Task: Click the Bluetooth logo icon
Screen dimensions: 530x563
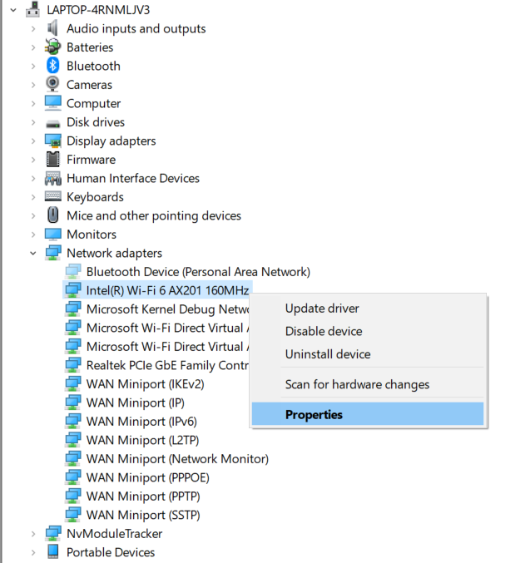Action: 52,66
